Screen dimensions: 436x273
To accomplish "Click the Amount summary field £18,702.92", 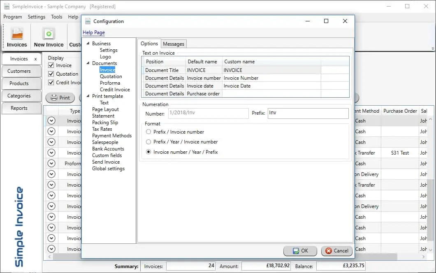I will point(266,266).
